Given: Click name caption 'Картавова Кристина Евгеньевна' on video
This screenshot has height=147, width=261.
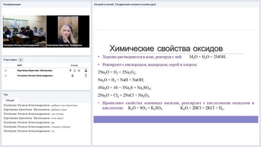Looking at the screenshot, I should tap(64, 45).
